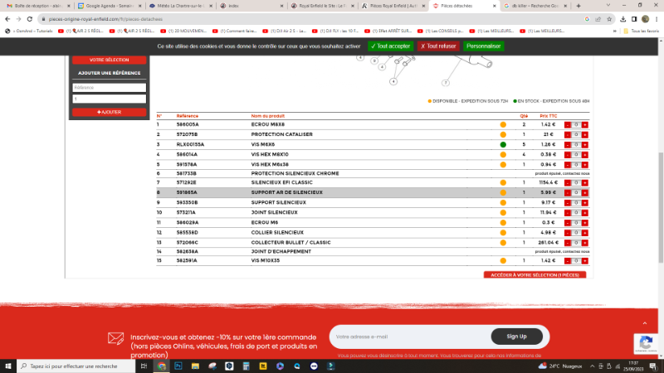Click browser reload page icon
664x373 pixels.
31,17
